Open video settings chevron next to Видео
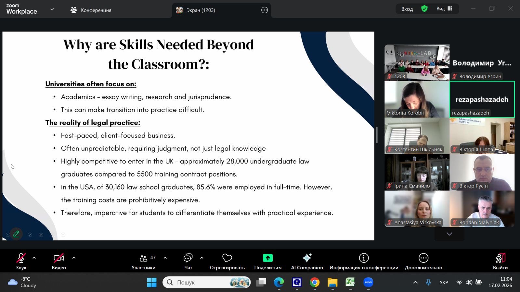This screenshot has height=292, width=520. (x=74, y=259)
